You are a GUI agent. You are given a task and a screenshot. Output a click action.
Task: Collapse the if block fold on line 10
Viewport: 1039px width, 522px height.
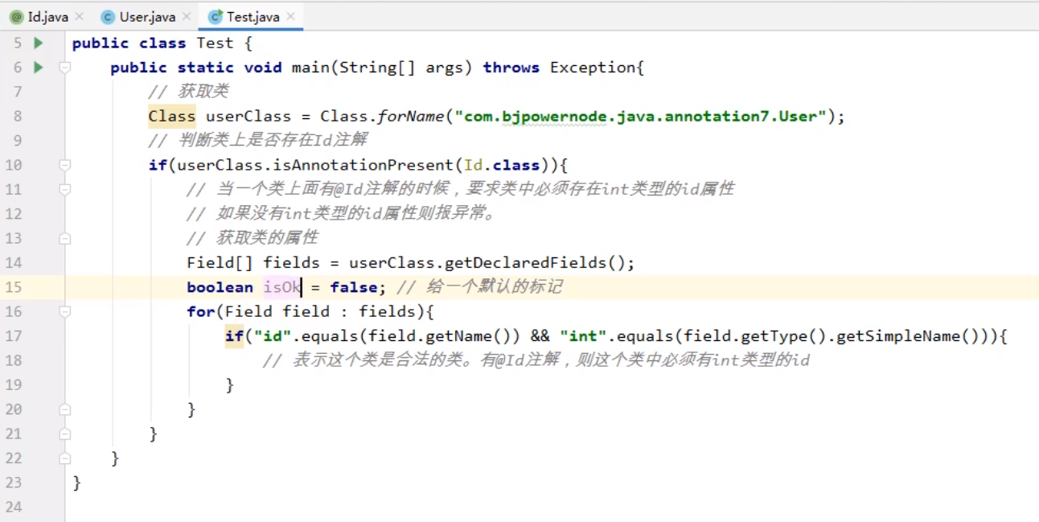pos(65,165)
